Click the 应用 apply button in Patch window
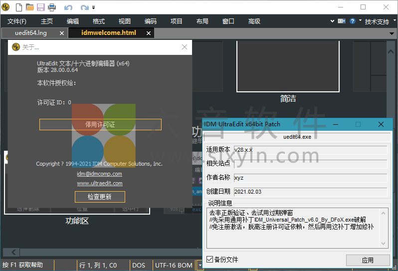 tap(368, 261)
